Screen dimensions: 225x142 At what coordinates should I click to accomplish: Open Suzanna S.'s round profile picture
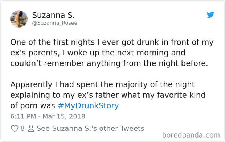click(19, 19)
